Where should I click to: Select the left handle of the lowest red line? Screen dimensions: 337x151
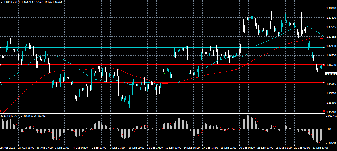(x=1, y=111)
